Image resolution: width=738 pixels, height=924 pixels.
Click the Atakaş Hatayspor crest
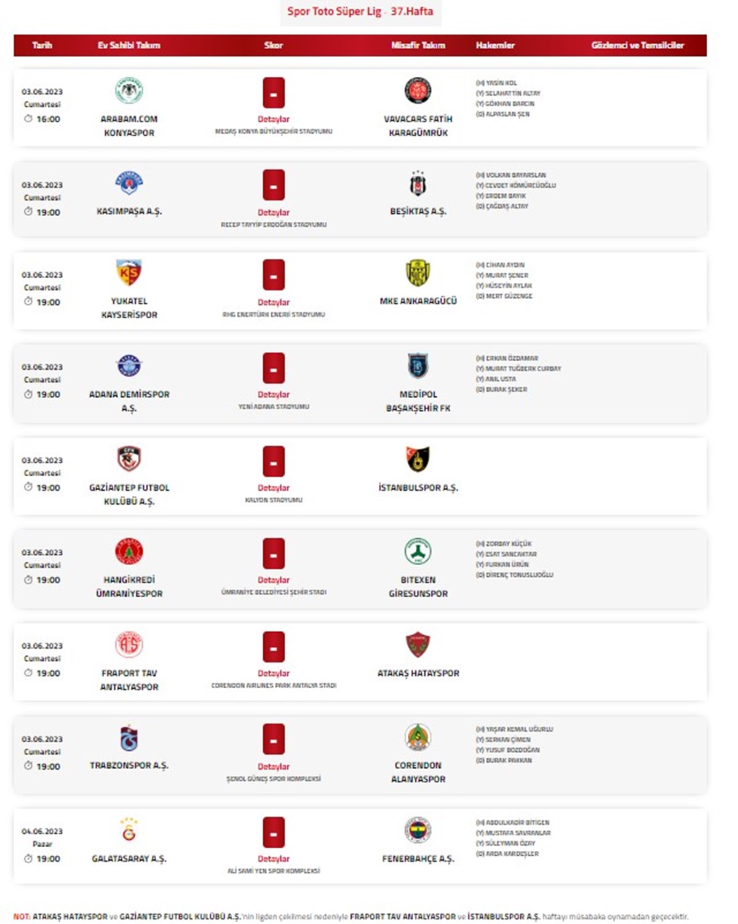[418, 644]
